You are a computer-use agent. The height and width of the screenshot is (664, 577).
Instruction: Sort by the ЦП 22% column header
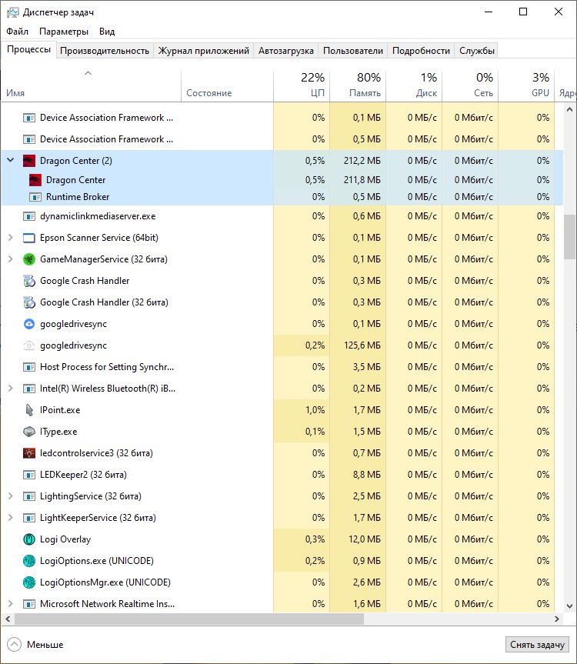coord(302,85)
